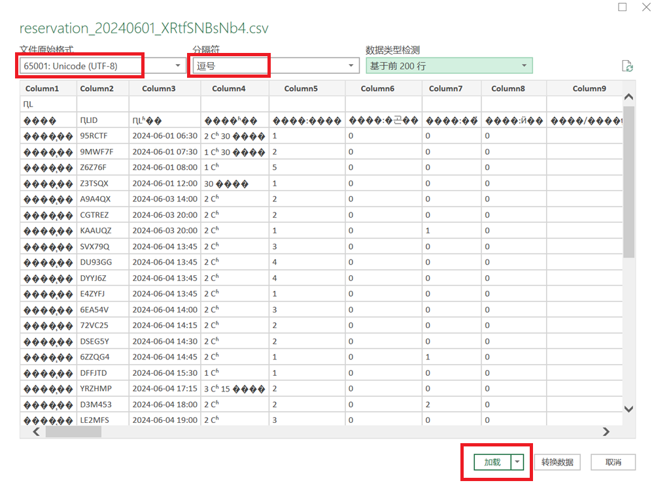Click the cell with ID DFFJTD
The image size is (654, 485).
[103, 373]
